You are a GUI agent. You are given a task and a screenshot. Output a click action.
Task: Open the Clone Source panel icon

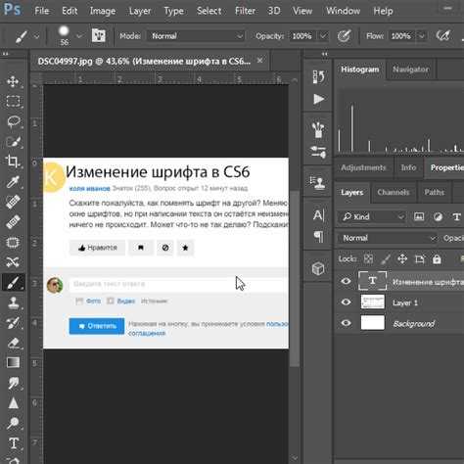pyautogui.click(x=318, y=183)
